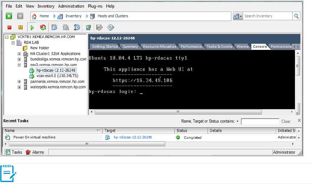
Task: Click the red Power Off toolbar icon
Action: click(9, 27)
